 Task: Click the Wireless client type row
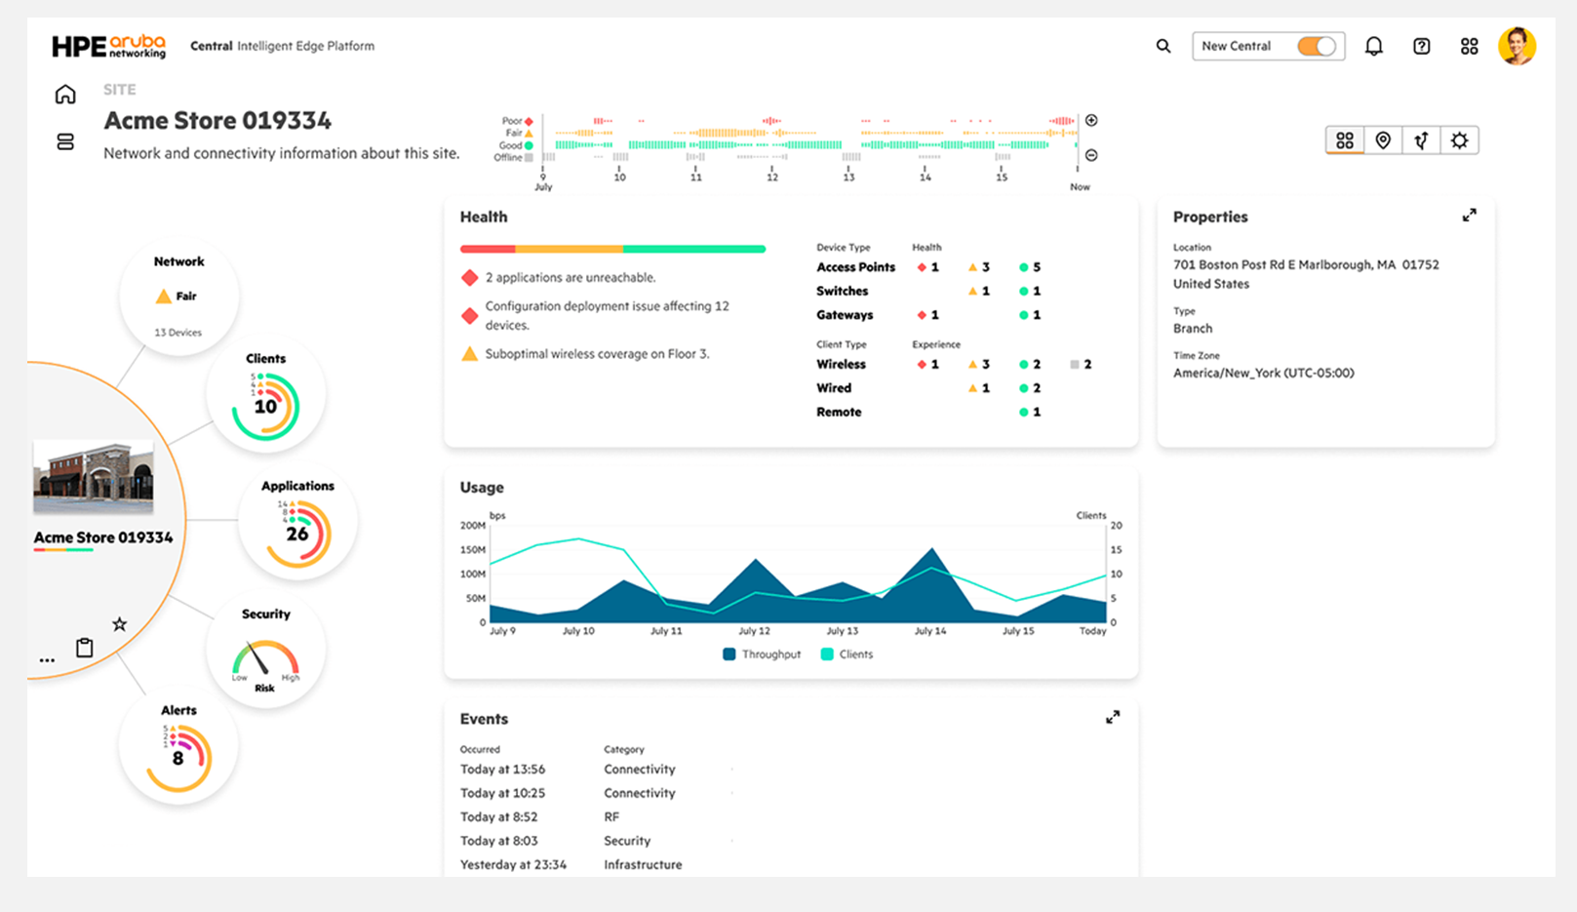click(x=955, y=364)
